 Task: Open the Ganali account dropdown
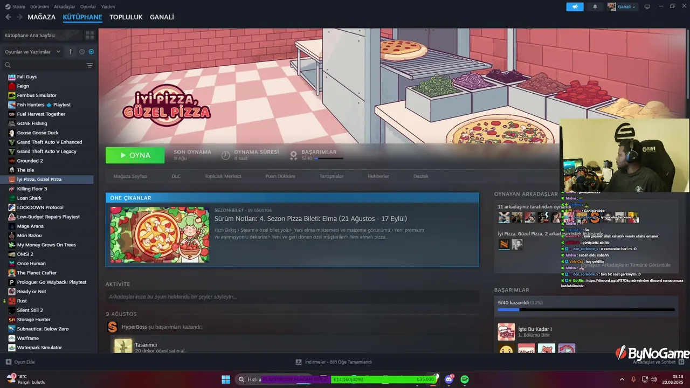coord(622,6)
